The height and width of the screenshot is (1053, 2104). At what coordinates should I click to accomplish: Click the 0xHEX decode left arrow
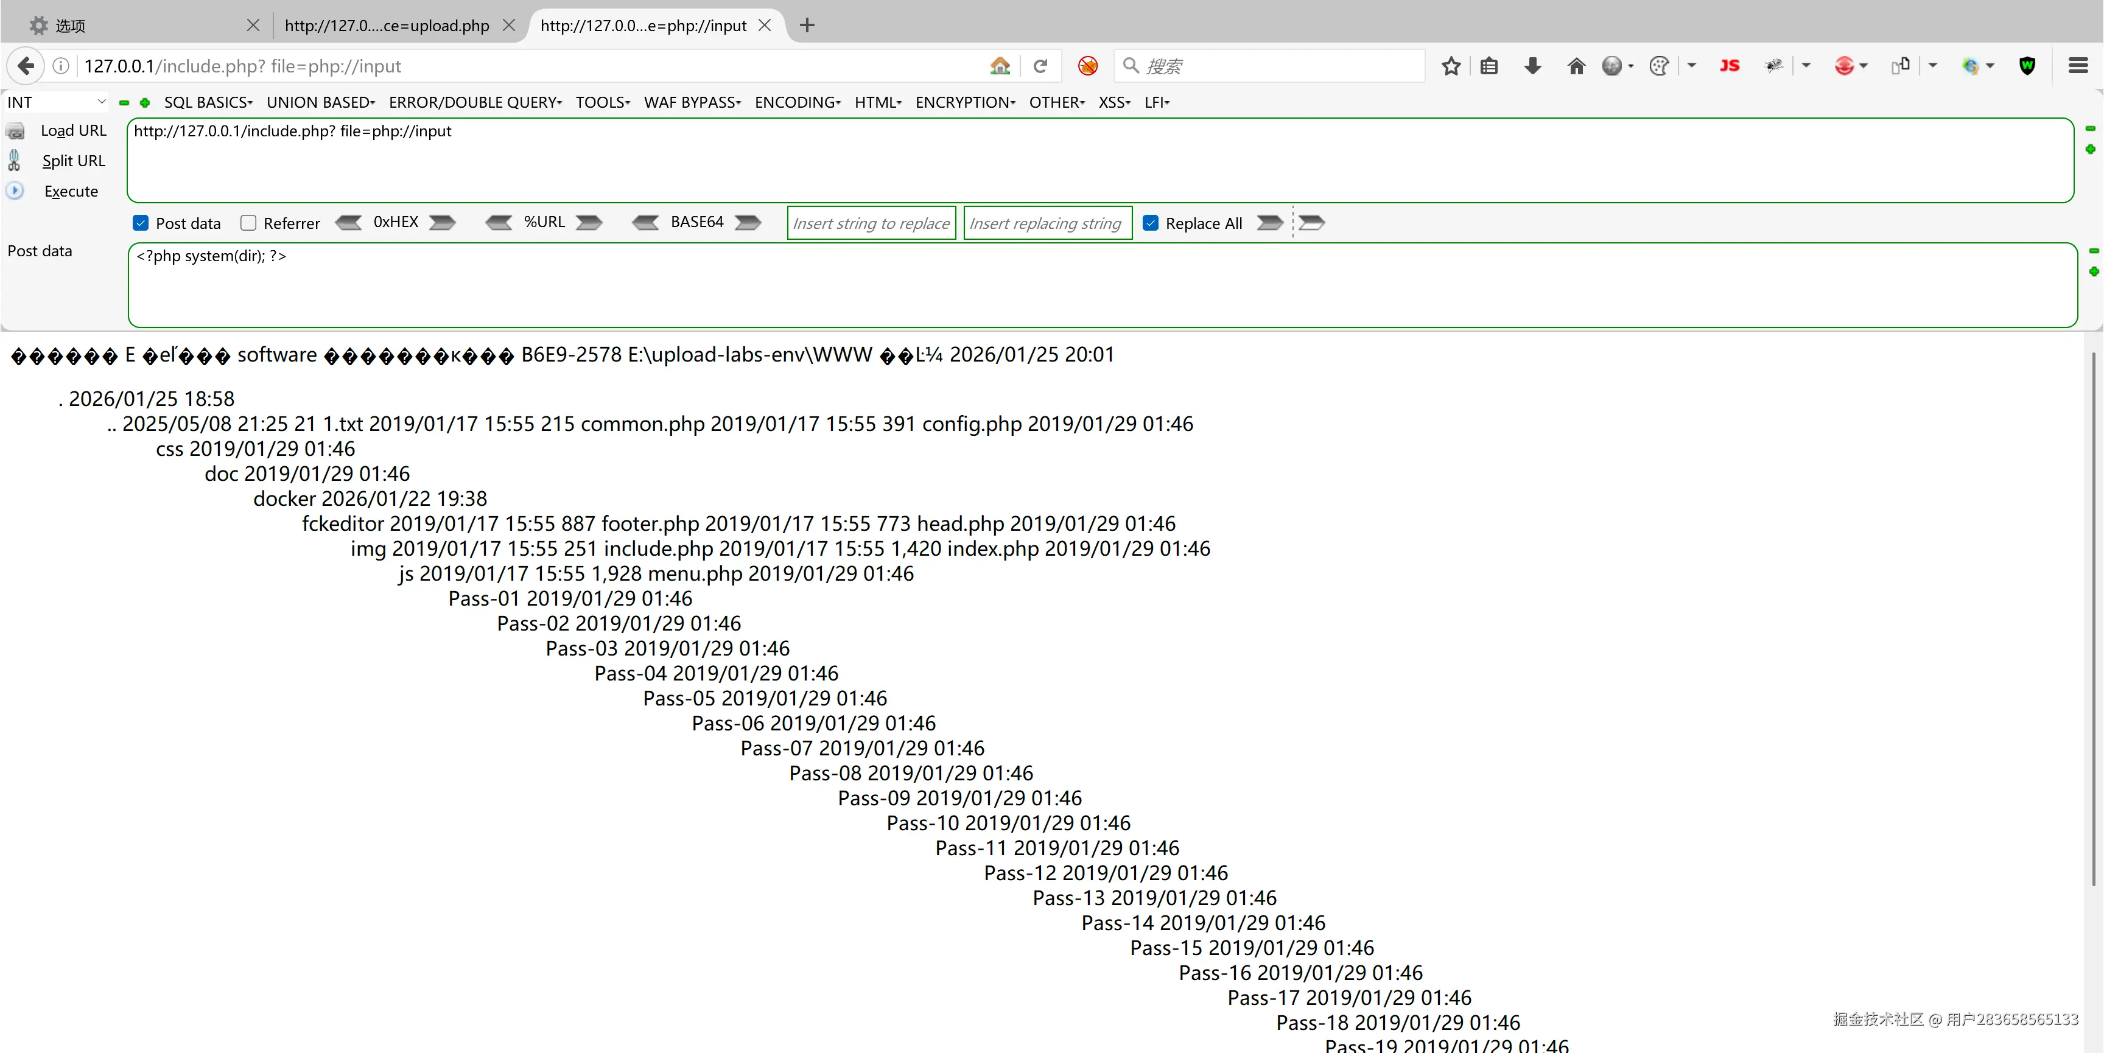pyautogui.click(x=349, y=222)
